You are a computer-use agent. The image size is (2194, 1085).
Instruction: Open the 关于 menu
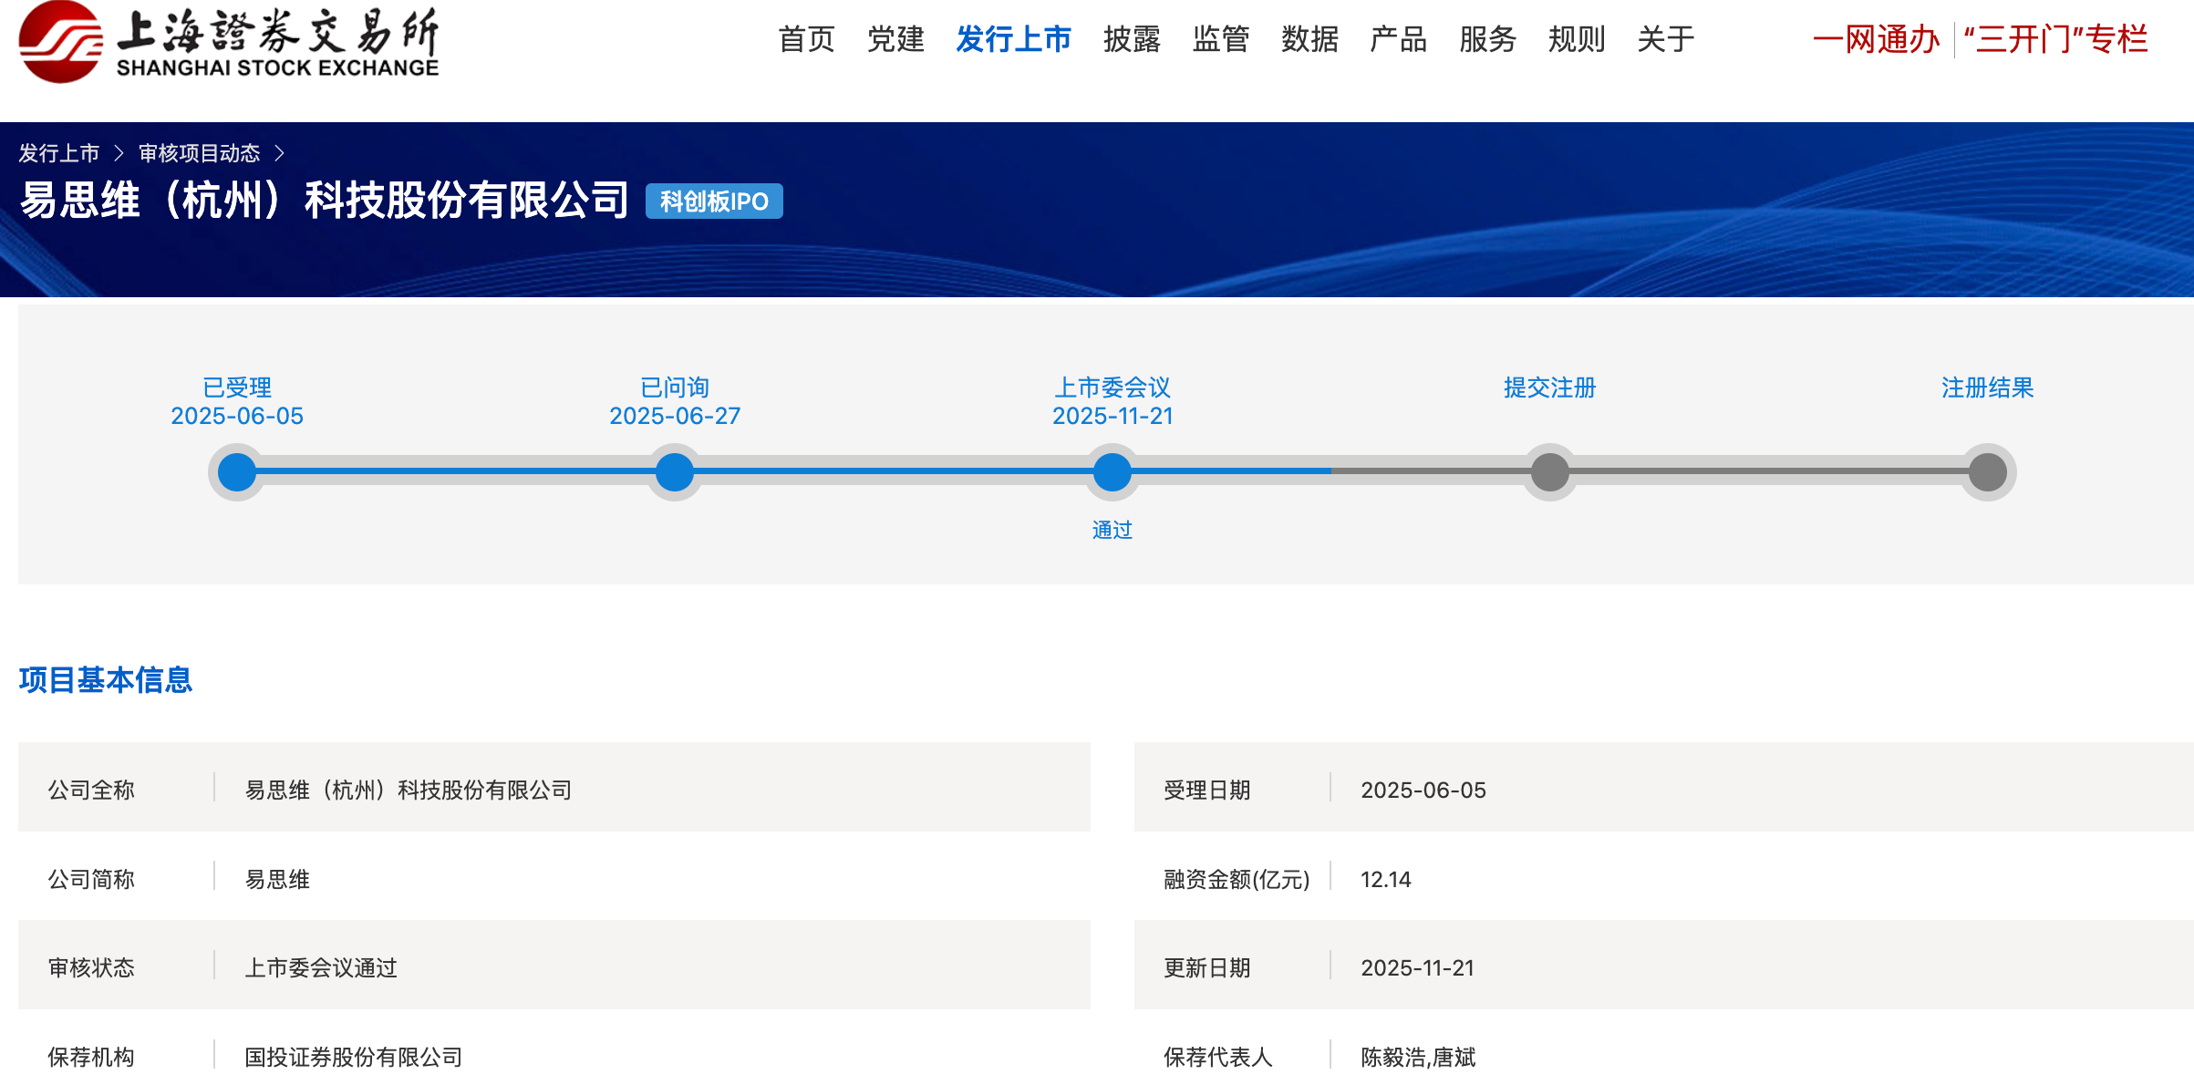click(1665, 39)
